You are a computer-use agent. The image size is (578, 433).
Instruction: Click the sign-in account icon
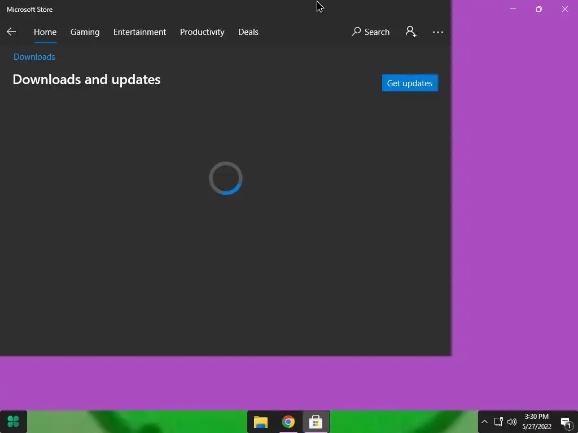(411, 32)
